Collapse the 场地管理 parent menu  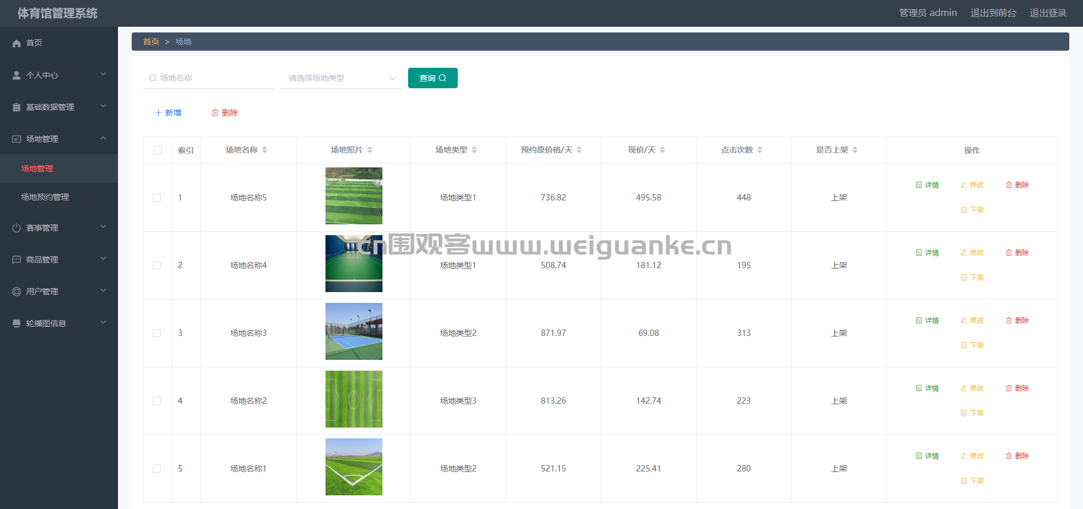[x=59, y=139]
